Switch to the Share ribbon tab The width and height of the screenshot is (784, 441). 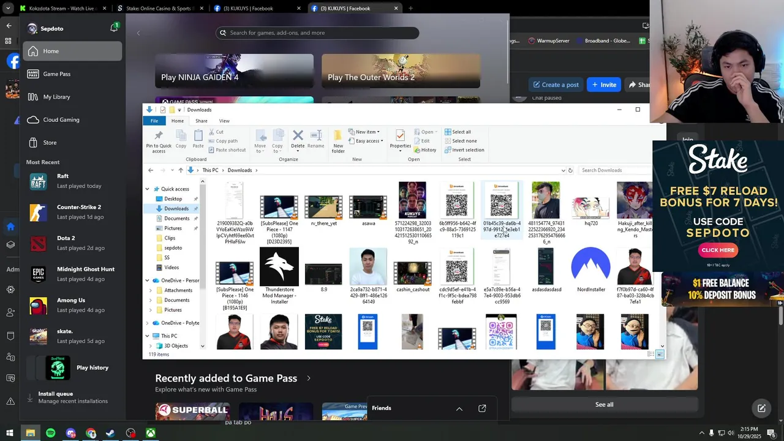pos(201,121)
